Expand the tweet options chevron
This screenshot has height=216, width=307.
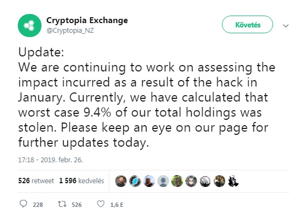coord(286,26)
